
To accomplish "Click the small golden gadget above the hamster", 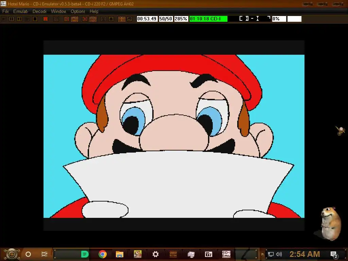I will click(x=340, y=130).
